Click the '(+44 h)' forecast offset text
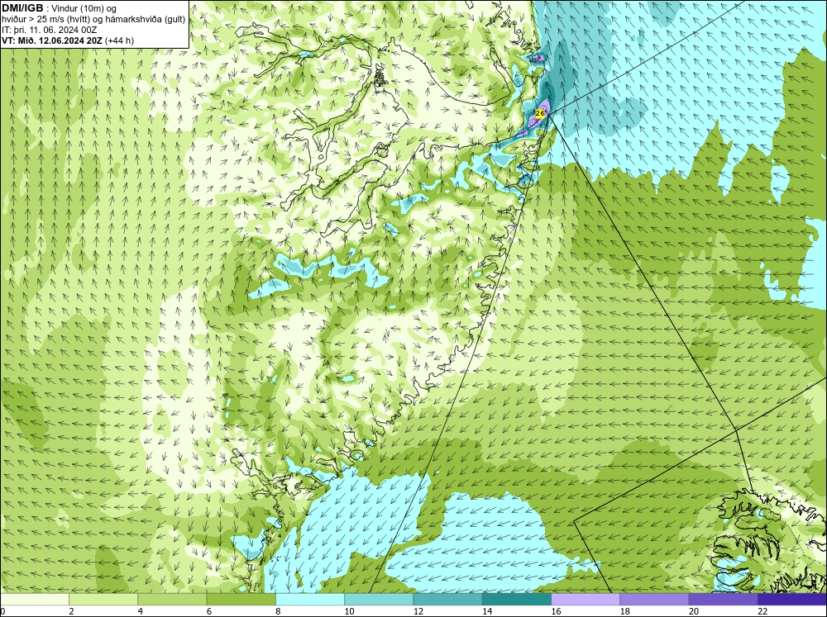 click(120, 40)
